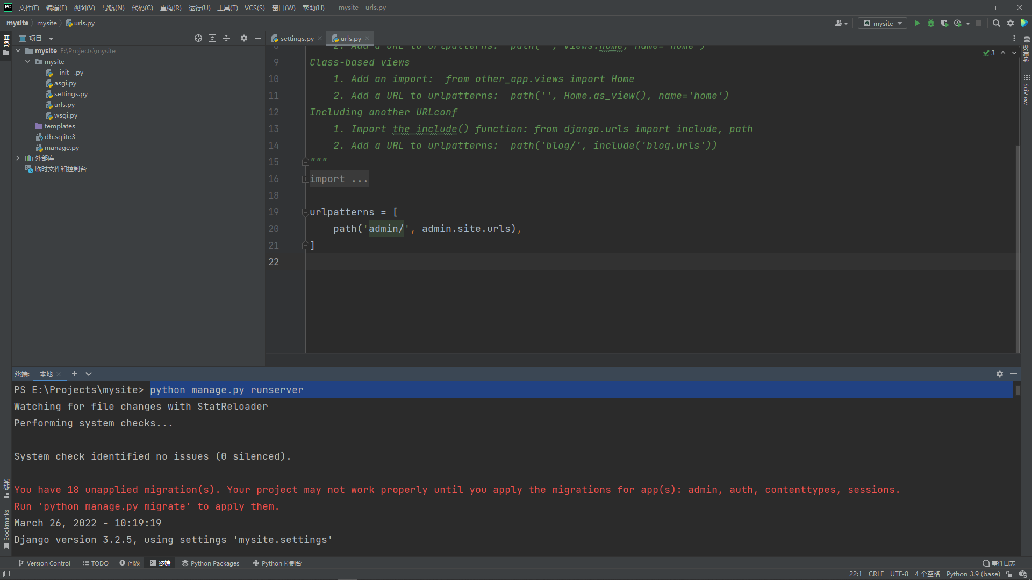This screenshot has height=580, width=1032.
Task: Open the Version Control panel
Action: coord(44,563)
